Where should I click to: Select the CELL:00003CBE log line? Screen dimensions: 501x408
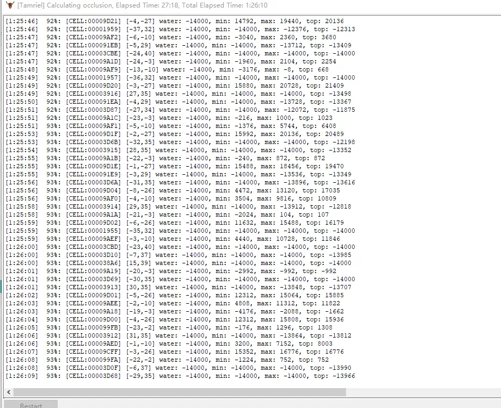pos(180,53)
